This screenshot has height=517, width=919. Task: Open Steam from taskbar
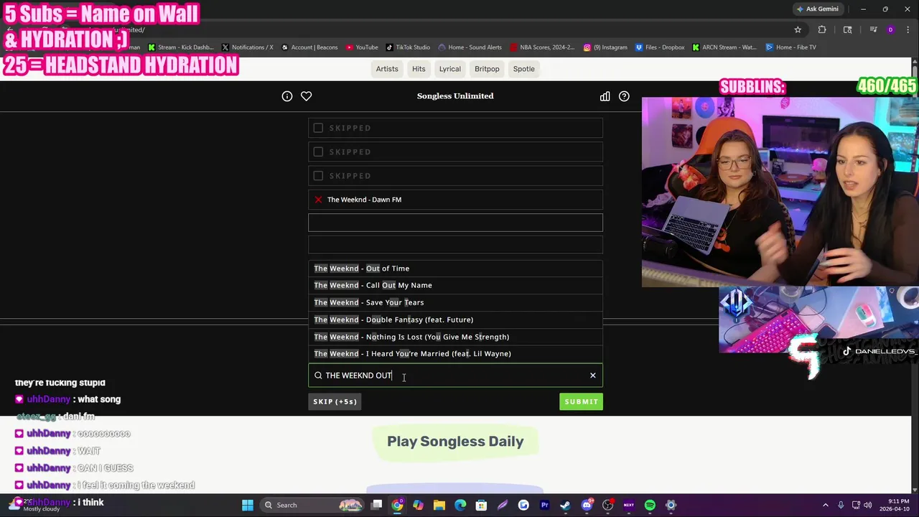(565, 505)
